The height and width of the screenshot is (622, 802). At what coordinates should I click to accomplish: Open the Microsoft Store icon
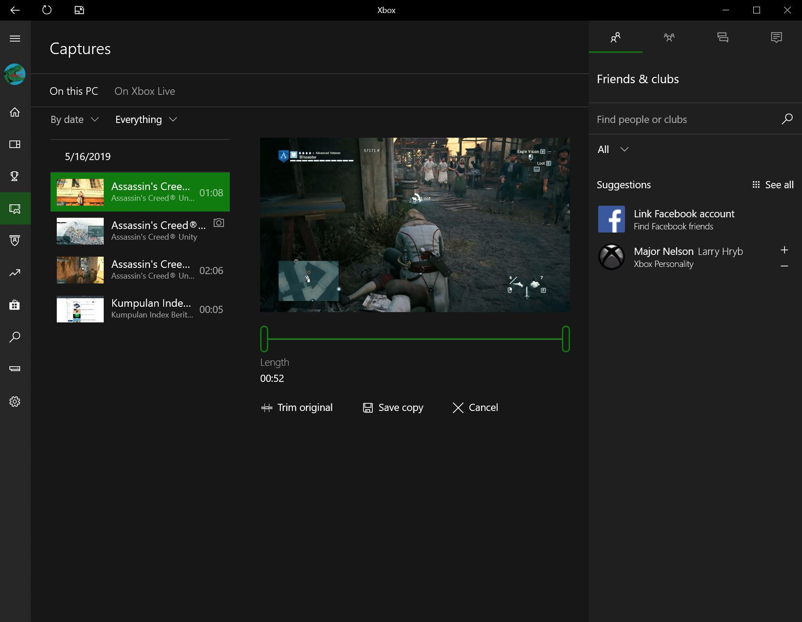click(15, 305)
